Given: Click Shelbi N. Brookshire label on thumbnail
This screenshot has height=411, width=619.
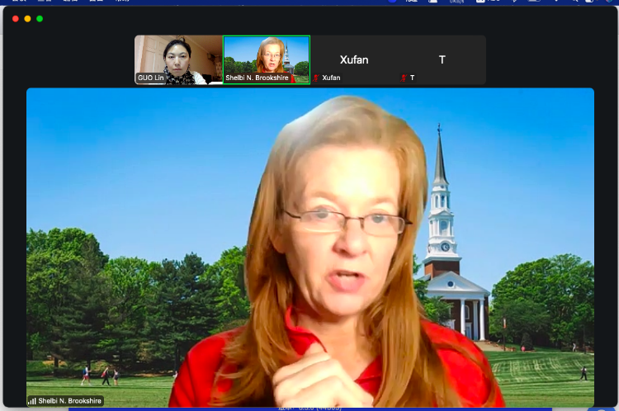Looking at the screenshot, I should point(257,78).
